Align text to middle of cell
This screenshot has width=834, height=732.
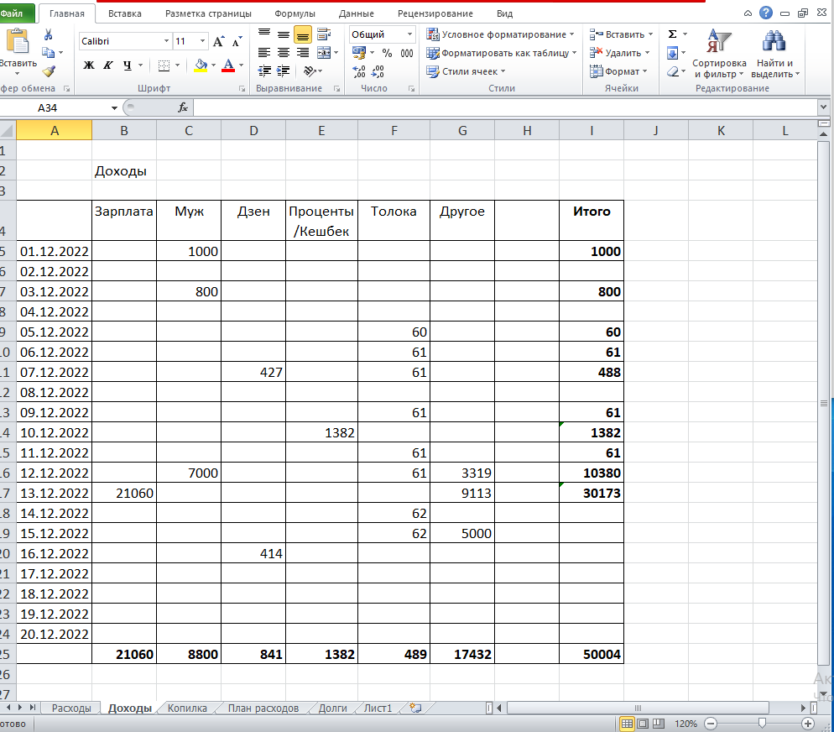[x=284, y=34]
